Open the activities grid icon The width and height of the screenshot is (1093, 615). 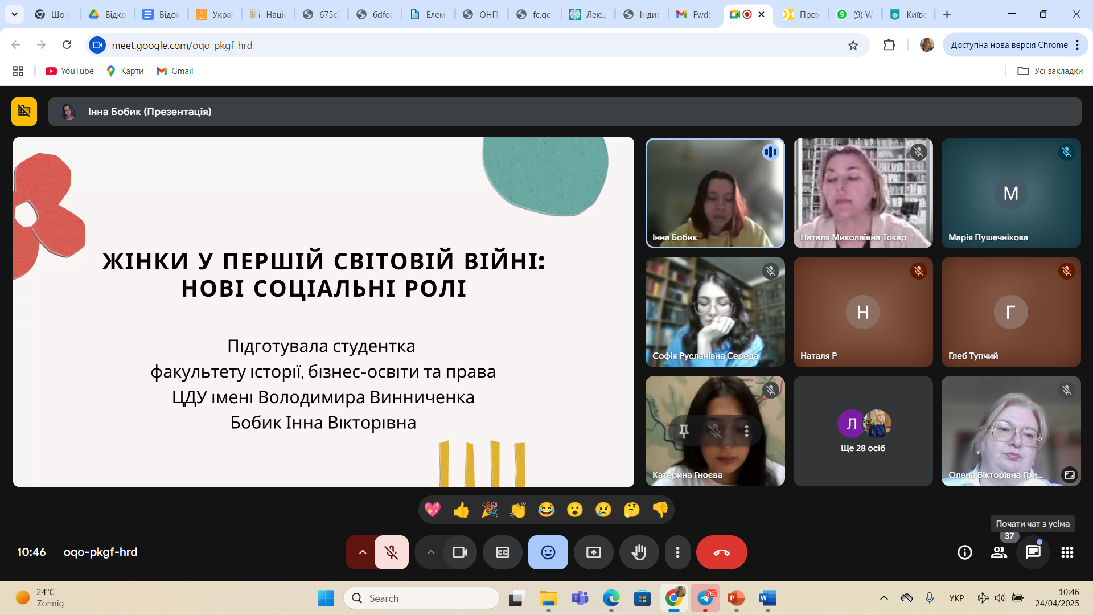pos(1067,552)
